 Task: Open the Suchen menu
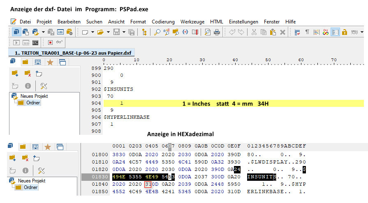(x=94, y=22)
